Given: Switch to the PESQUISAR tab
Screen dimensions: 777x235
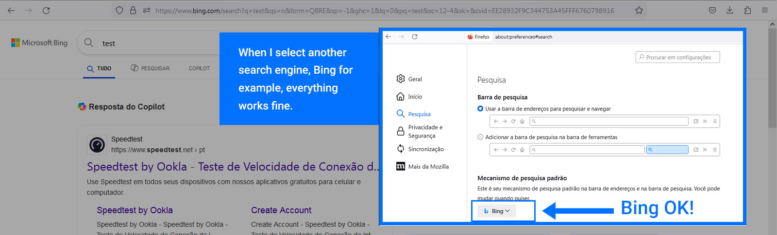Looking at the screenshot, I should pos(150,68).
